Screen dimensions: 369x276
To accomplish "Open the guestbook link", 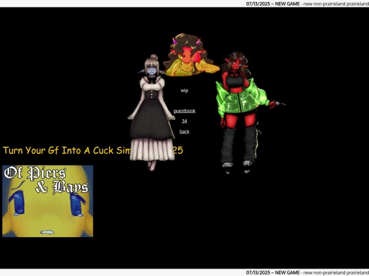I will (184, 111).
